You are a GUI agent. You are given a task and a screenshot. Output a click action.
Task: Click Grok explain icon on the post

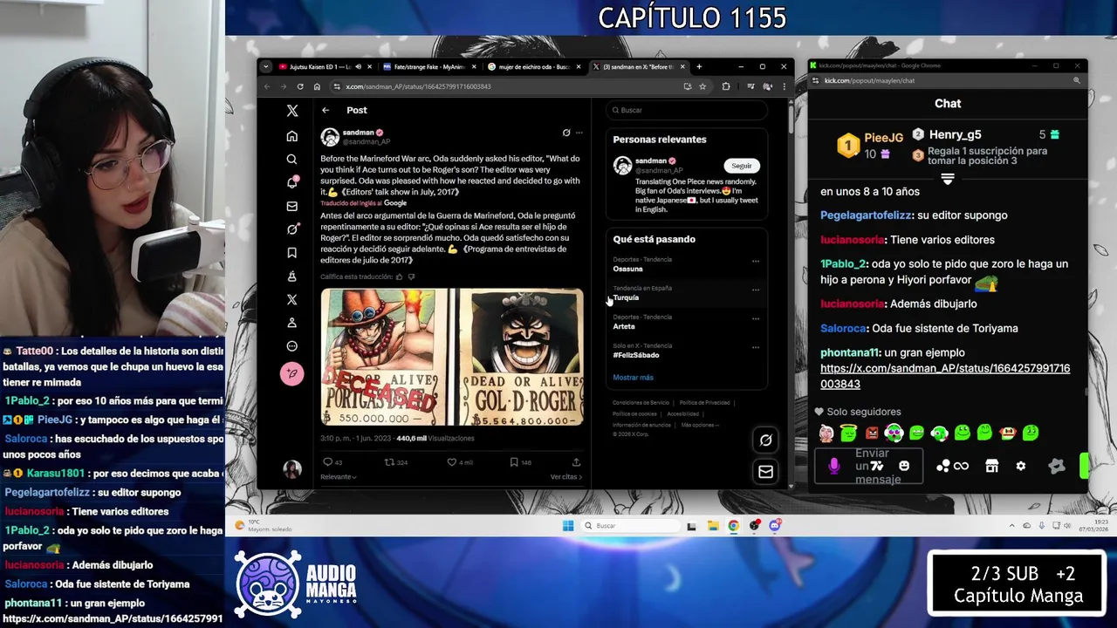click(x=566, y=133)
